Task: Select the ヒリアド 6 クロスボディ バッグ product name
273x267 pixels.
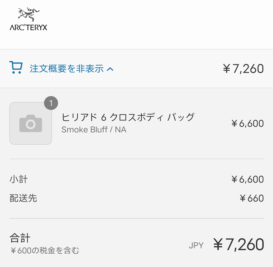Action: click(128, 117)
